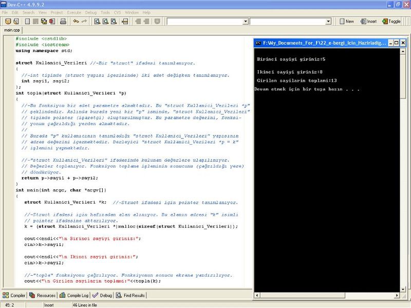Click the first toolbar icon at far left
This screenshot has width=411, height=308.
pyautogui.click(x=7, y=22)
